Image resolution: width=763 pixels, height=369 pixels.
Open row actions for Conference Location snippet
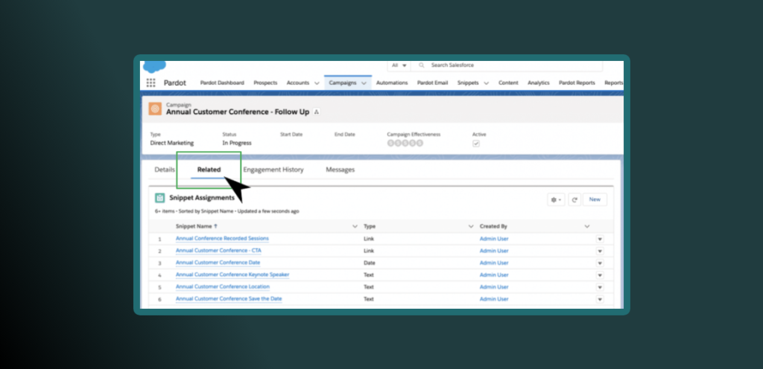tap(600, 287)
